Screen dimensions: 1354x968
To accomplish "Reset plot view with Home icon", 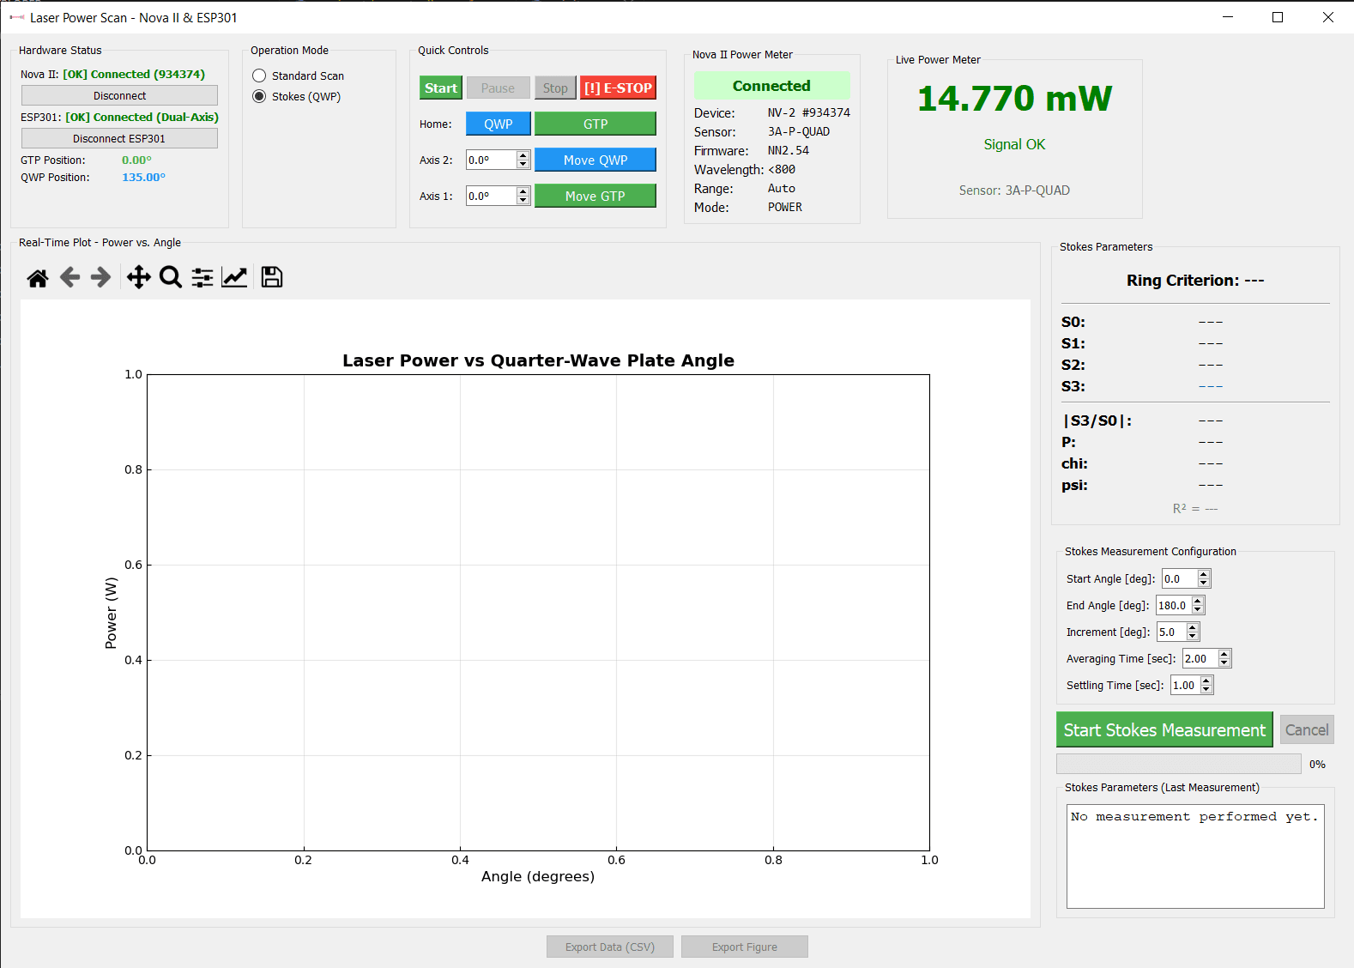I will pyautogui.click(x=38, y=277).
